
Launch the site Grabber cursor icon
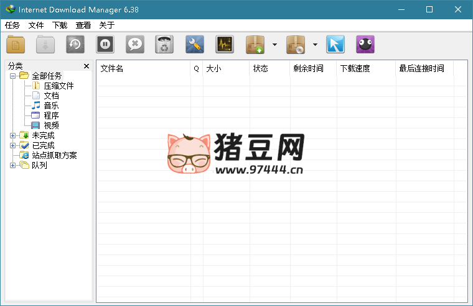335,45
